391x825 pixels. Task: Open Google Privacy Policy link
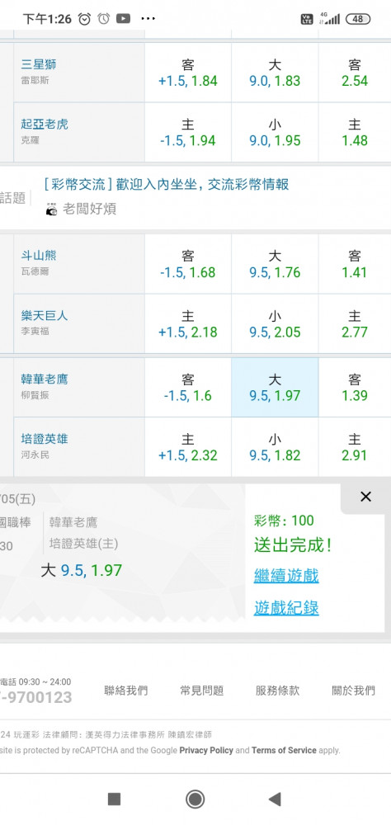point(206,750)
